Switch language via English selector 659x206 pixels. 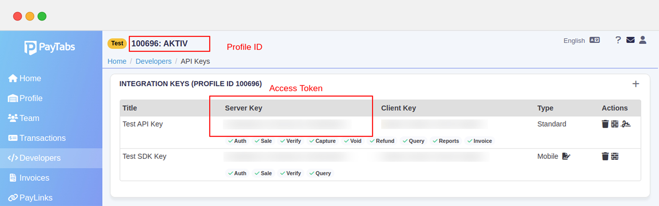click(574, 41)
